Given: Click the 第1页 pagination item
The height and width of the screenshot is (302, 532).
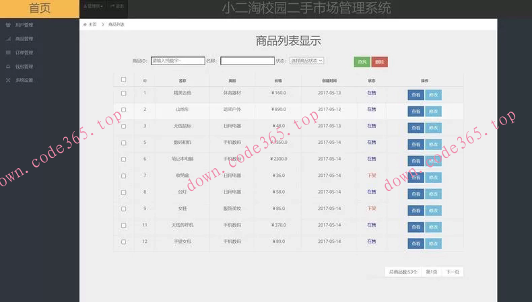Looking at the screenshot, I should [x=432, y=272].
